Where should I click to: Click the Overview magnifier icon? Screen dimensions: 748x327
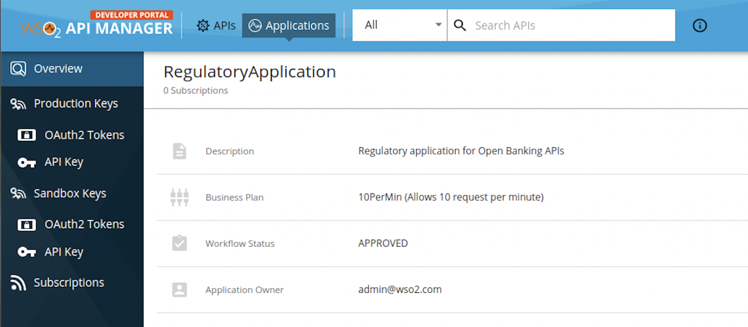pyautogui.click(x=19, y=69)
